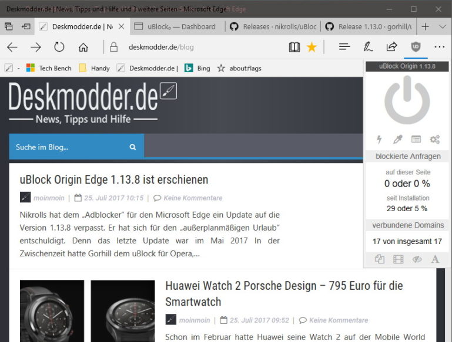Refresh the current page
Image resolution: width=452 pixels, height=342 pixels.
coord(59,47)
